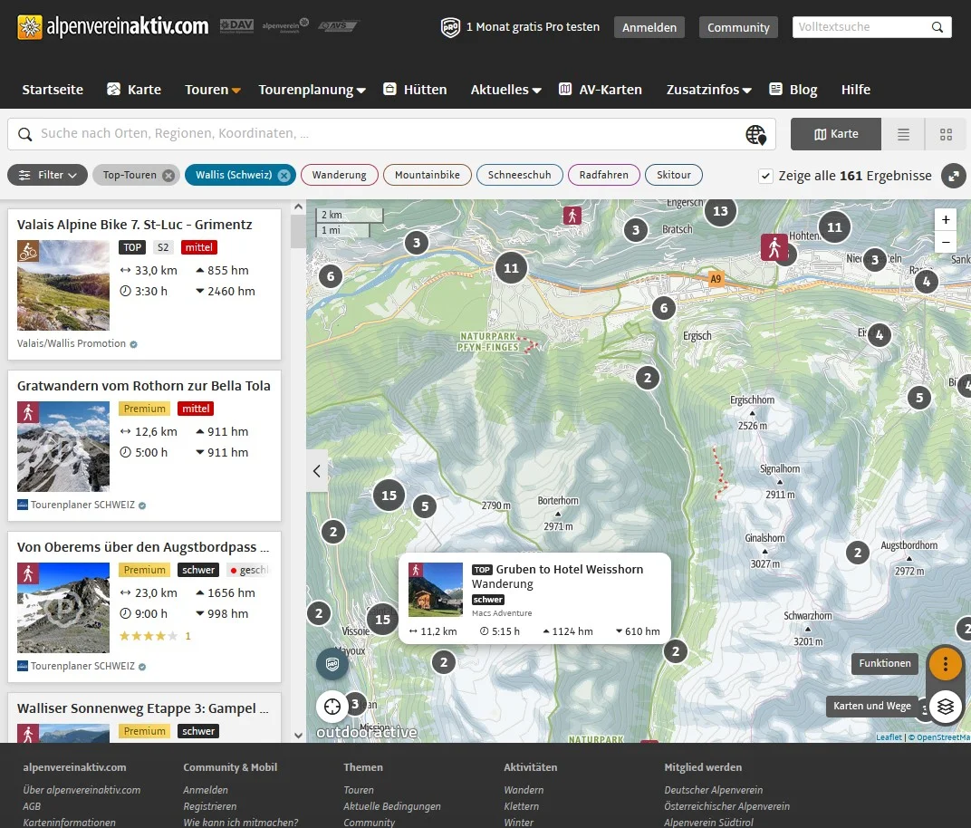Click the Anmelden button

[649, 27]
